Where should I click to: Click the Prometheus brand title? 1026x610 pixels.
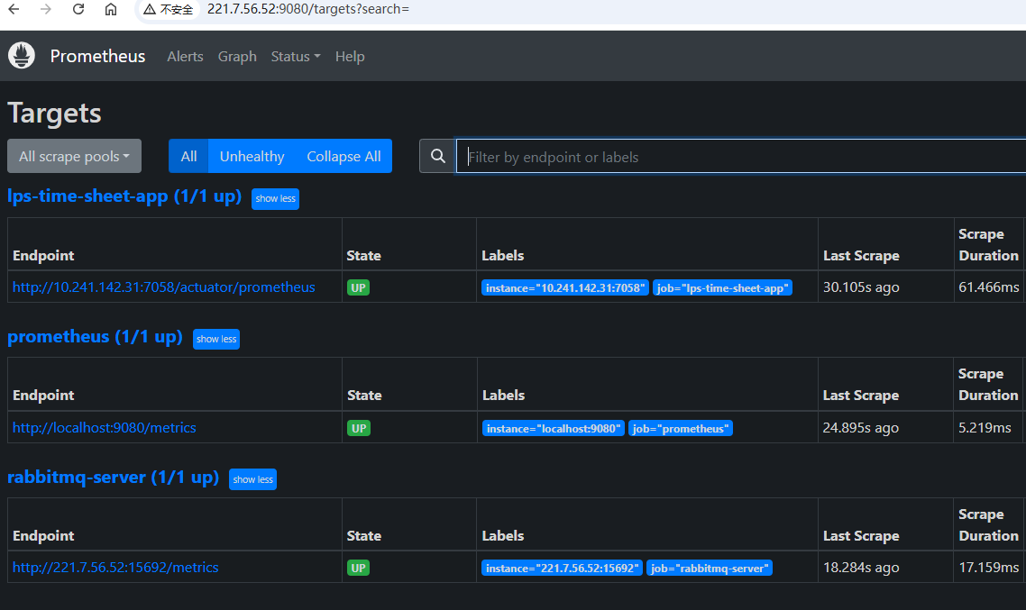point(97,56)
